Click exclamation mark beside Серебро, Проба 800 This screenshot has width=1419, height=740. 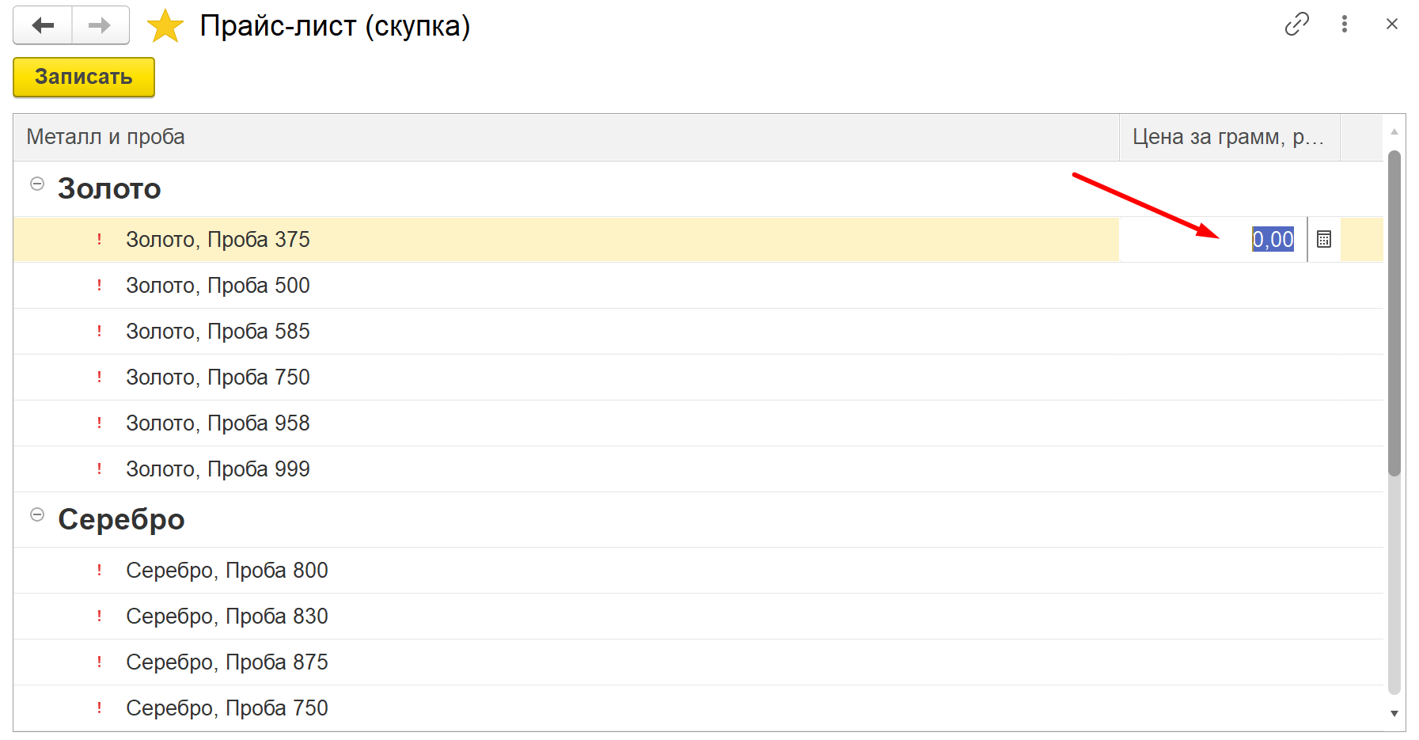tap(99, 570)
